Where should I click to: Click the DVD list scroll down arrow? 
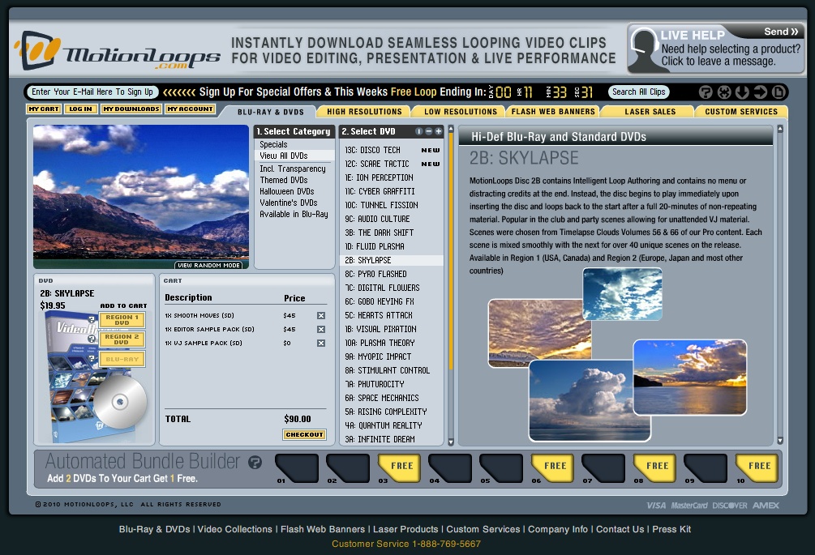click(x=451, y=442)
